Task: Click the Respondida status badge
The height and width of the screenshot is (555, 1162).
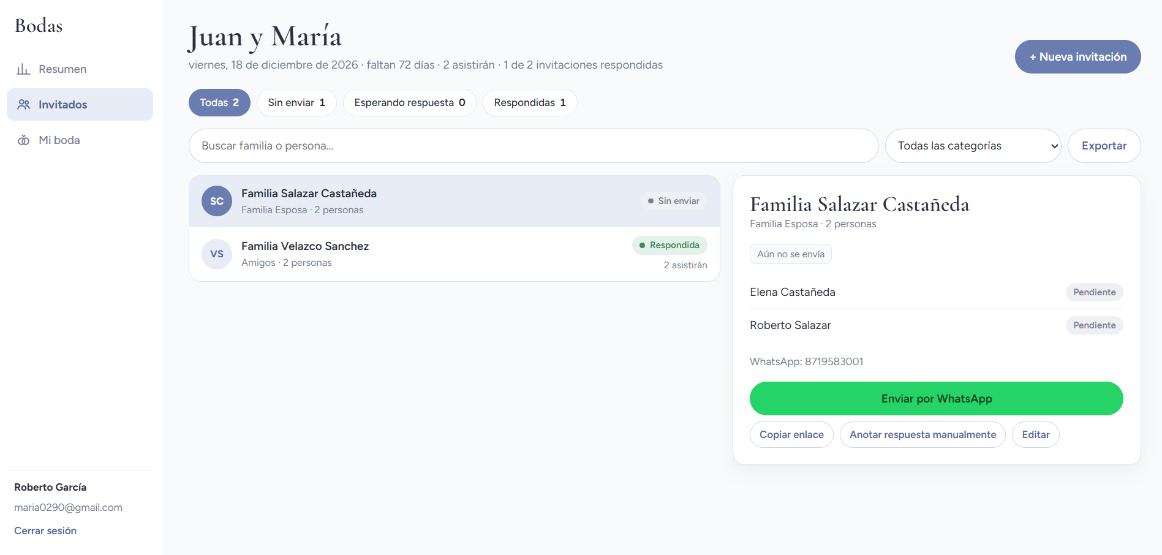Action: click(670, 245)
